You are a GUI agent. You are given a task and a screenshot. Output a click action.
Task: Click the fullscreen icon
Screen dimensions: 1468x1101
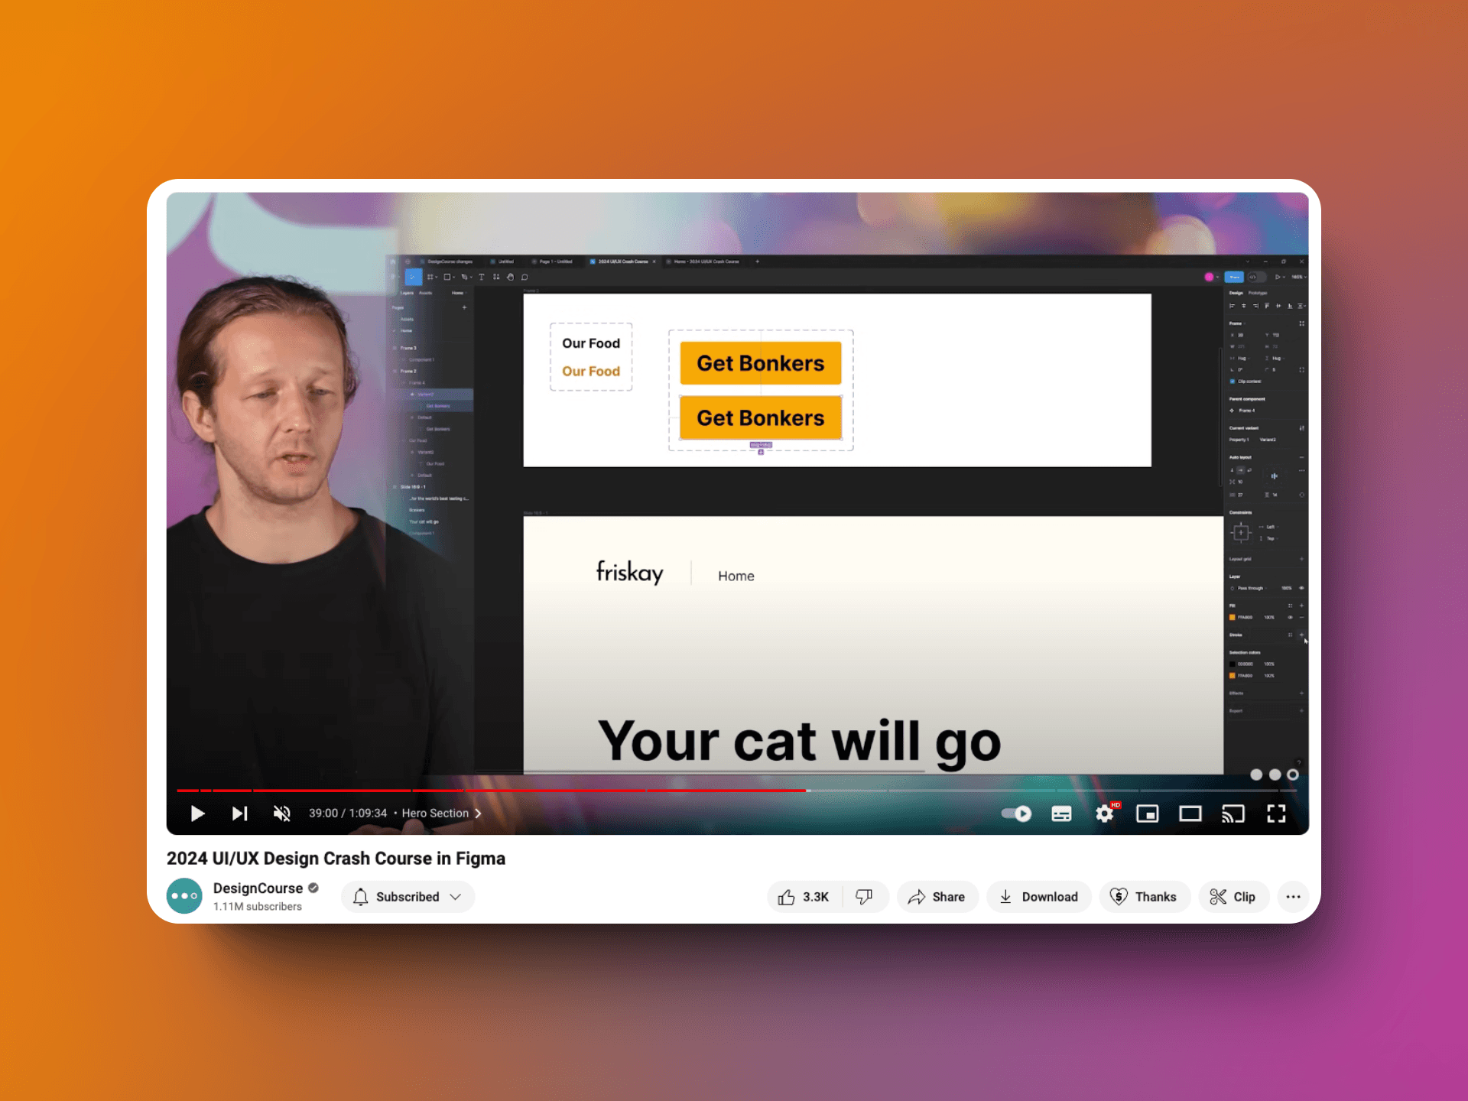pos(1275,812)
